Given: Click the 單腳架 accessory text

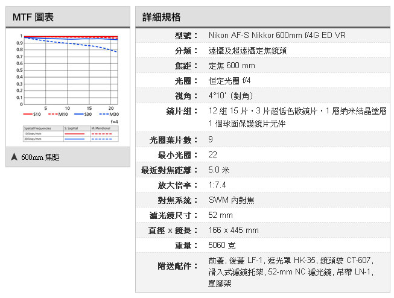Looking at the screenshot, I should point(220,284).
